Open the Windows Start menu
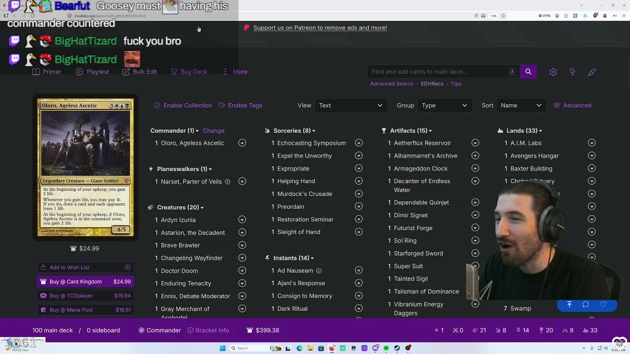 click(222, 348)
